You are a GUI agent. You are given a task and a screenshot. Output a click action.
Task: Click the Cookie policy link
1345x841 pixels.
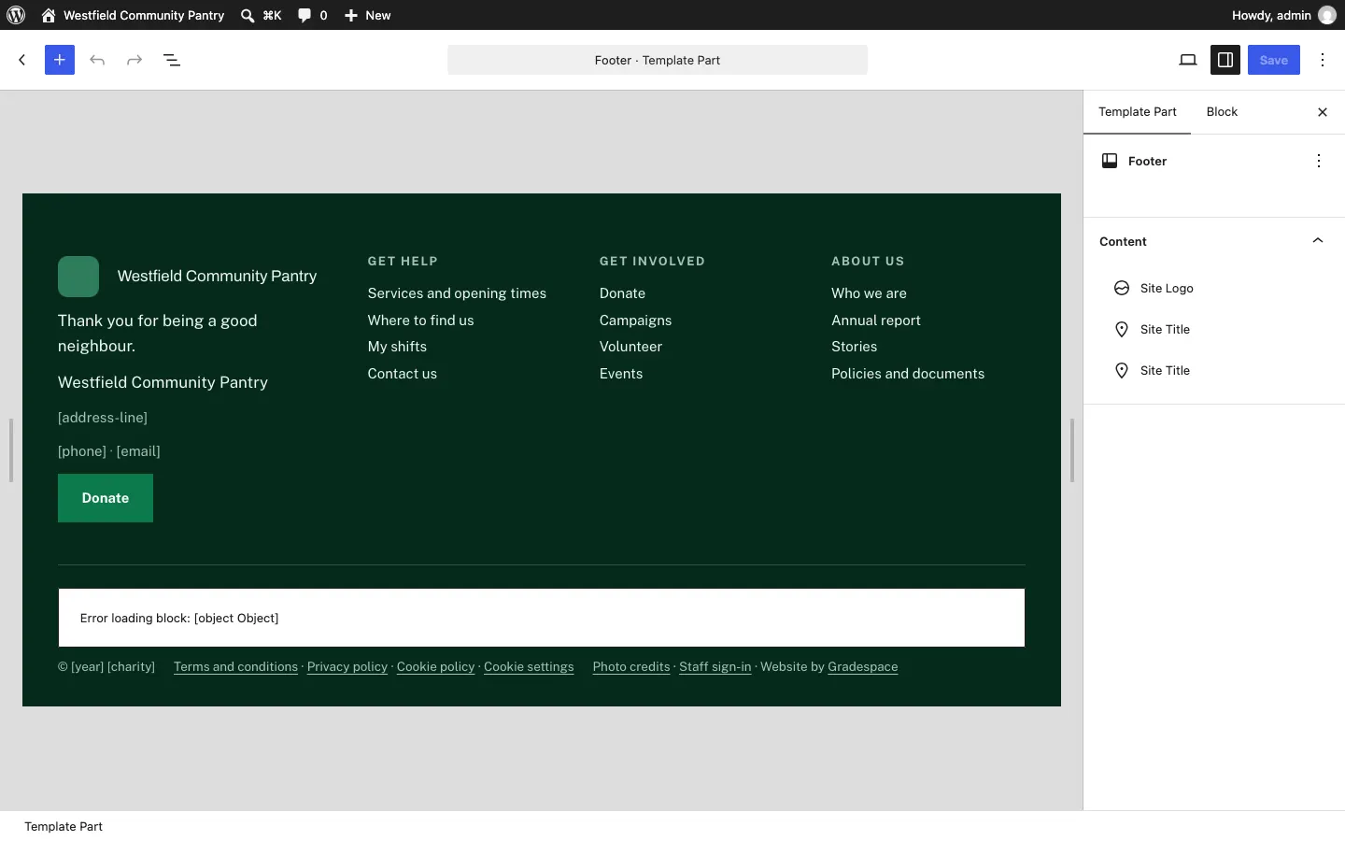pyautogui.click(x=436, y=667)
